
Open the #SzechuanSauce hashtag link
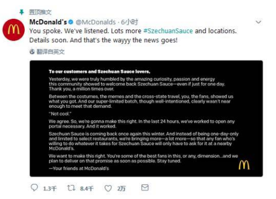point(168,31)
